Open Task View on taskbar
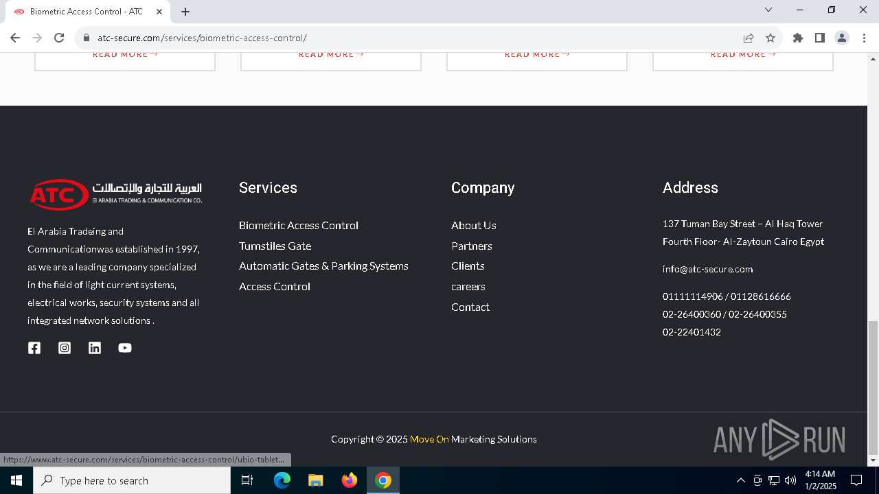This screenshot has height=494, width=879. pyautogui.click(x=247, y=480)
